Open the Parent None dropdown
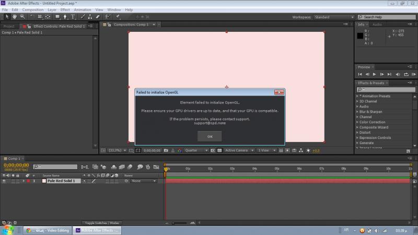 click(x=144, y=181)
